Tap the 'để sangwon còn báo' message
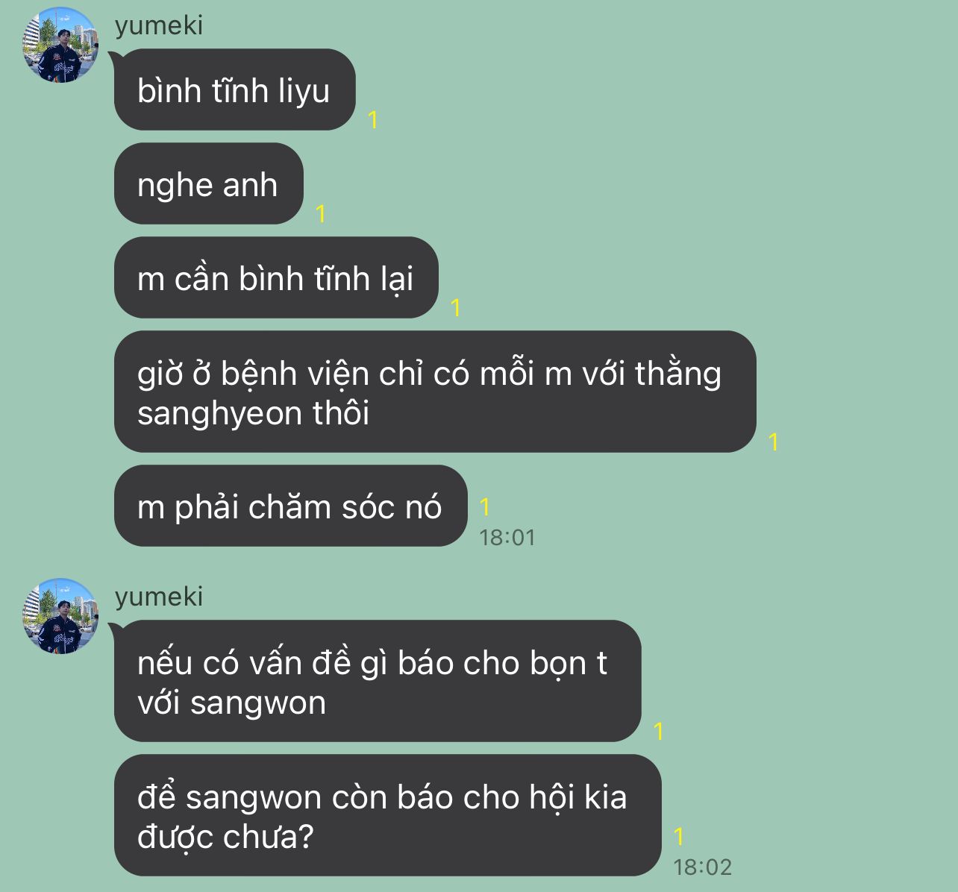Screen dimensions: 958x892 pyautogui.click(x=387, y=815)
